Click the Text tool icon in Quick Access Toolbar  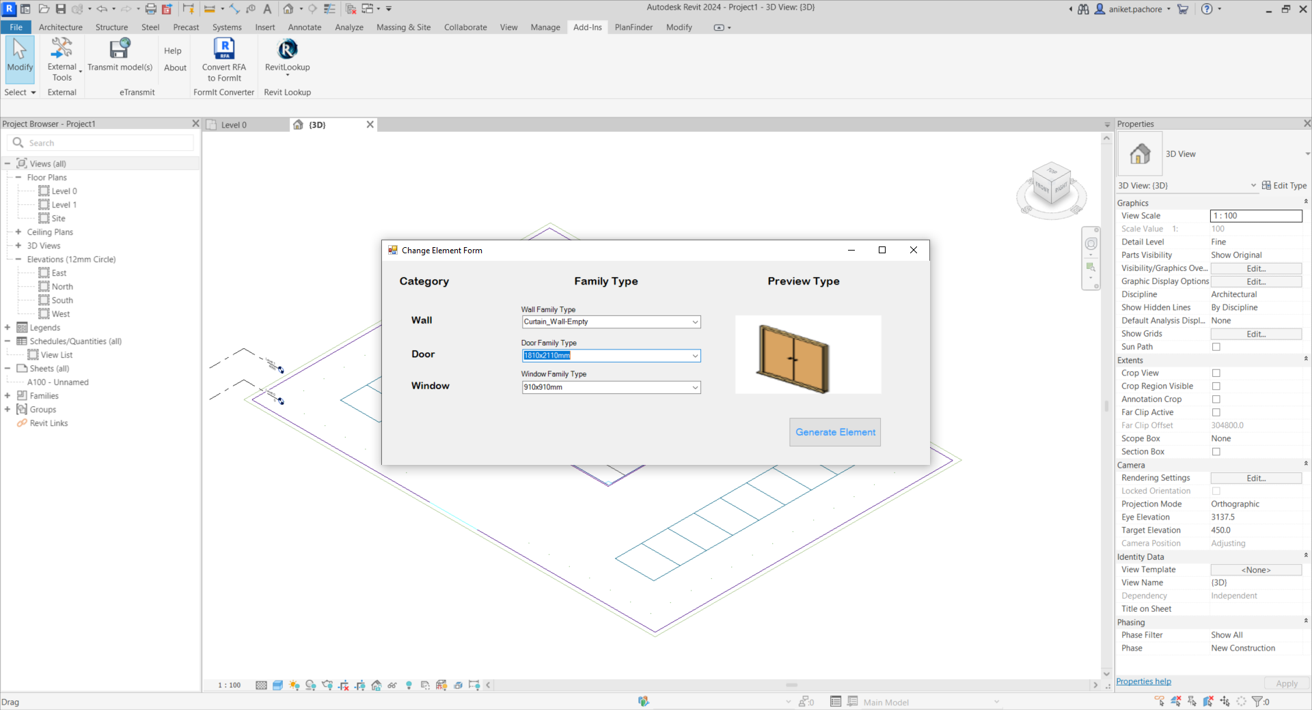pos(267,9)
